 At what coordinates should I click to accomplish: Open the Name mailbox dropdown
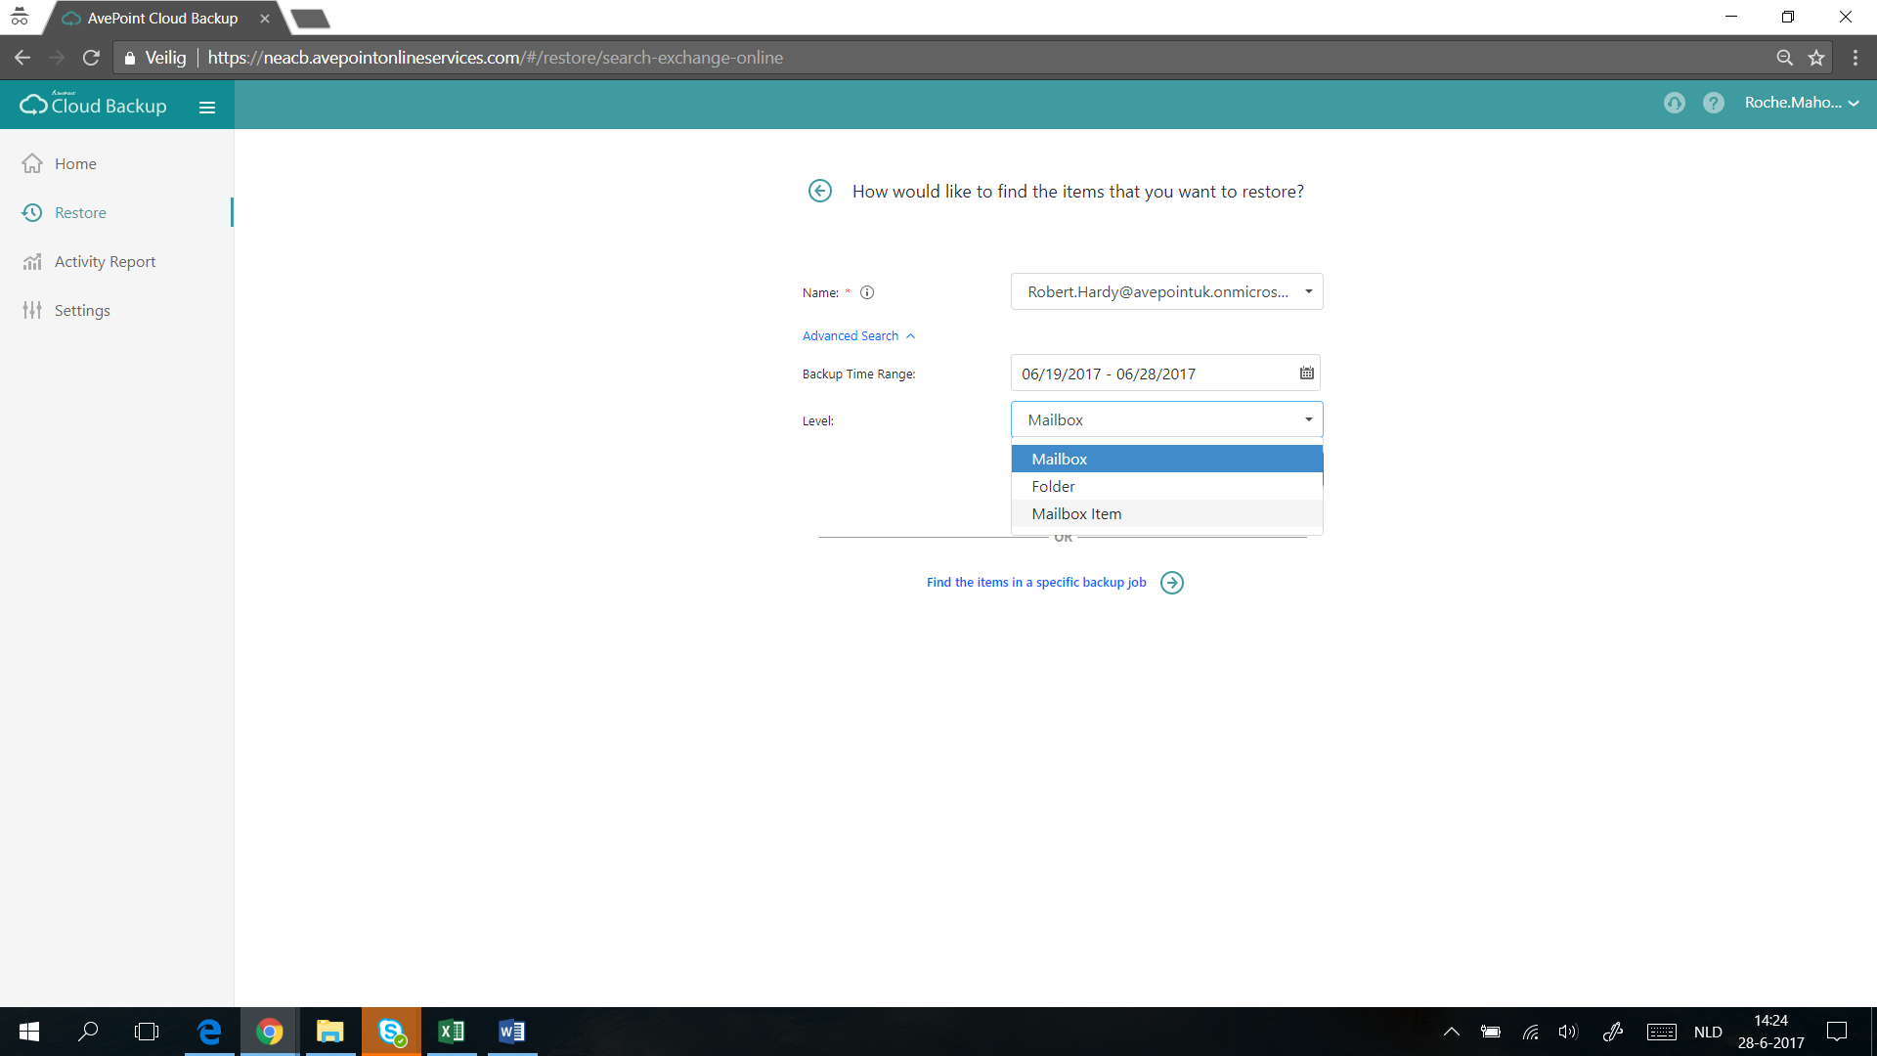pyautogui.click(x=1166, y=291)
